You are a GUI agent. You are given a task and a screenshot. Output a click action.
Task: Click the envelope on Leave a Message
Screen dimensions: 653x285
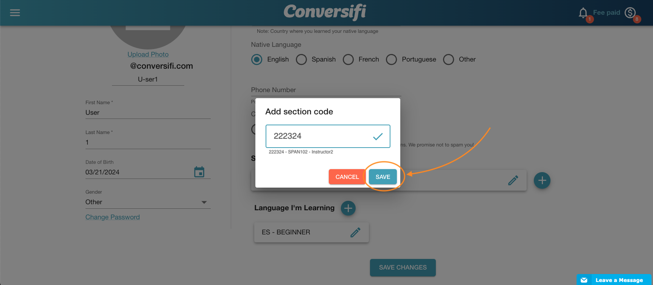click(585, 280)
